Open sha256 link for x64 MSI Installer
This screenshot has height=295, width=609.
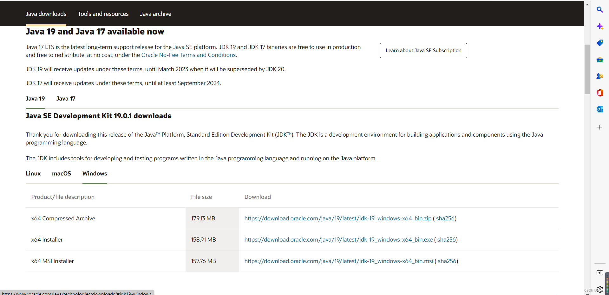[447, 261]
